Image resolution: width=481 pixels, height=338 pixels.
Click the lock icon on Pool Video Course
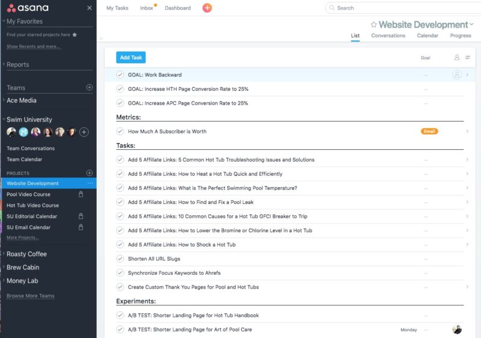tap(81, 194)
